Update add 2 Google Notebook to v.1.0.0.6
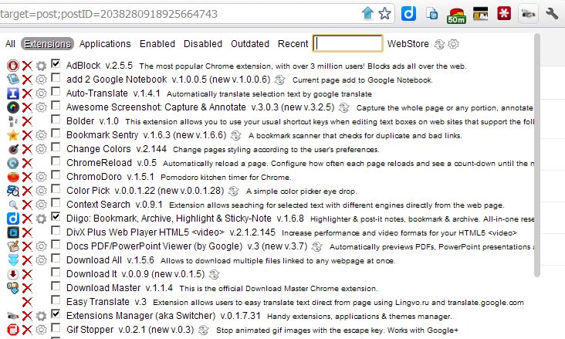 [x=279, y=80]
